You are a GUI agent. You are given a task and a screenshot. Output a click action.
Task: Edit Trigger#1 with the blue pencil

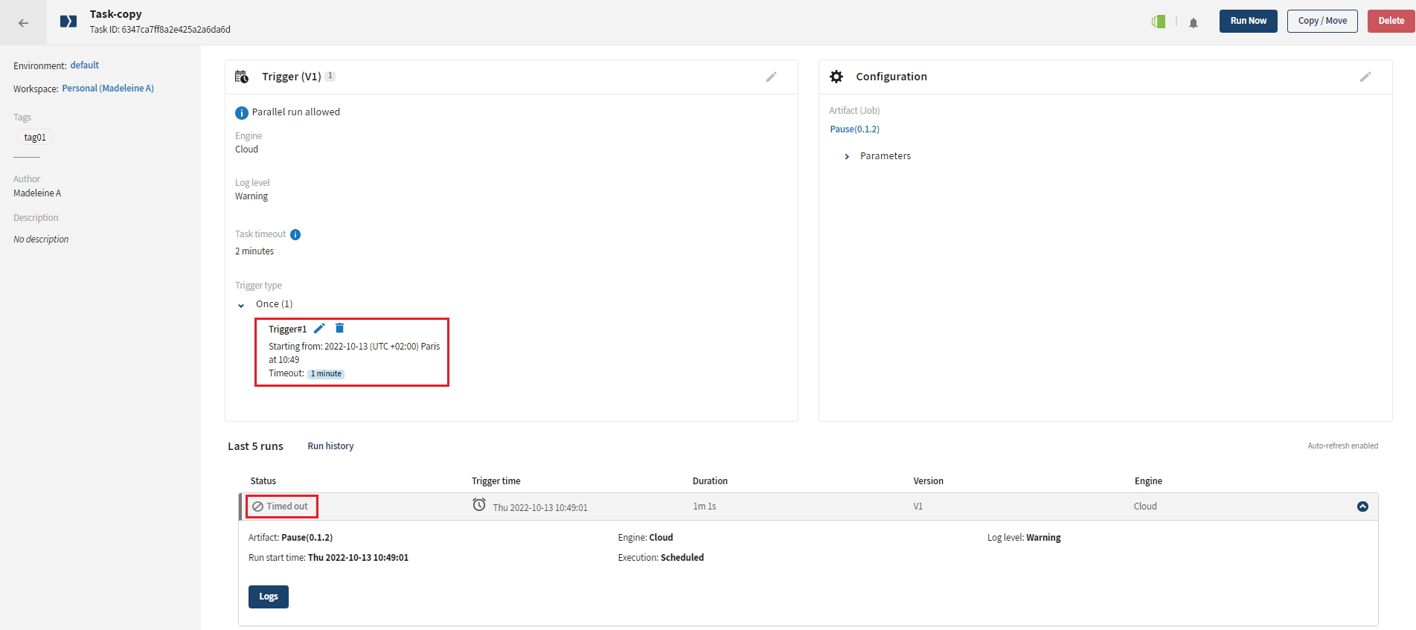(319, 328)
